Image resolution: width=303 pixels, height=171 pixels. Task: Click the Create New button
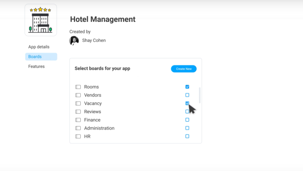pos(184,69)
